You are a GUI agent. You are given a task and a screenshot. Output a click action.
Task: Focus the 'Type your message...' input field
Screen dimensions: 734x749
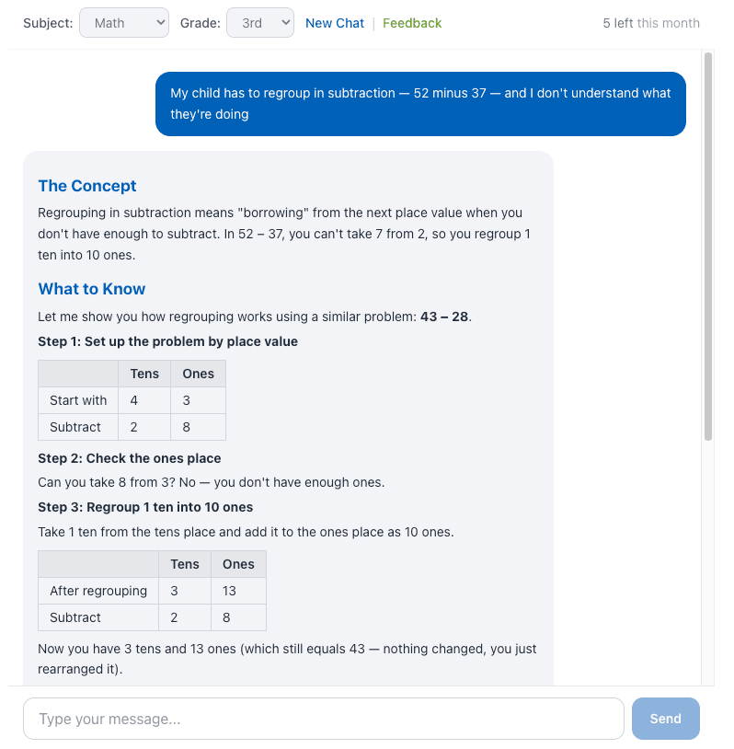pos(323,719)
